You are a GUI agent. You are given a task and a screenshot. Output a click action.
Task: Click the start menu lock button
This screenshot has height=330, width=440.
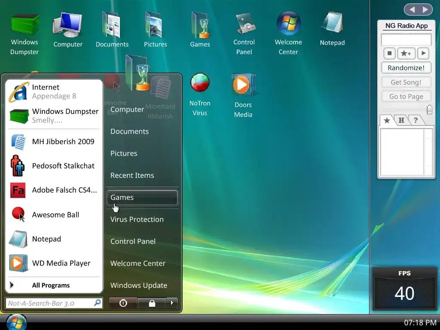coord(152,303)
